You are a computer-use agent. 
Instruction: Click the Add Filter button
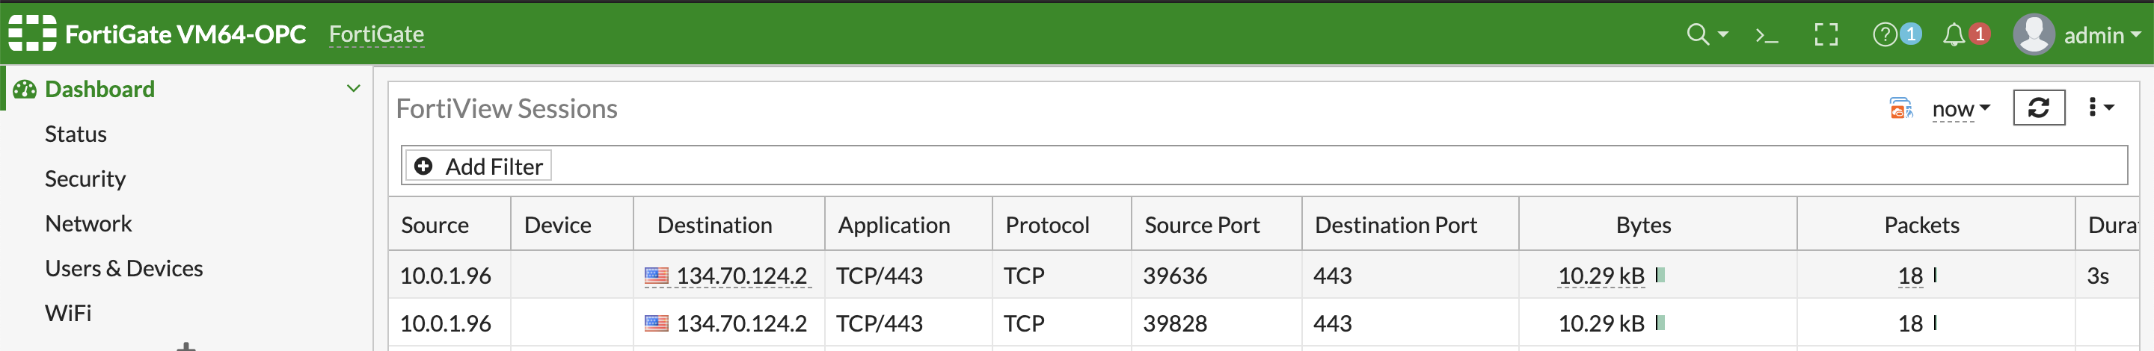point(479,167)
